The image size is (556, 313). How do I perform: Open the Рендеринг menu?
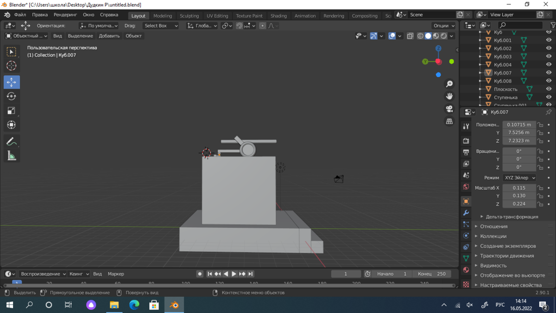[x=65, y=15]
